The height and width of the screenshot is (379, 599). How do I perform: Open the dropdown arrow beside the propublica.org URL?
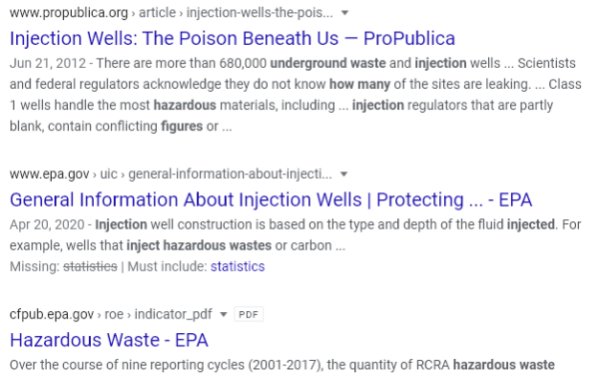tap(344, 13)
